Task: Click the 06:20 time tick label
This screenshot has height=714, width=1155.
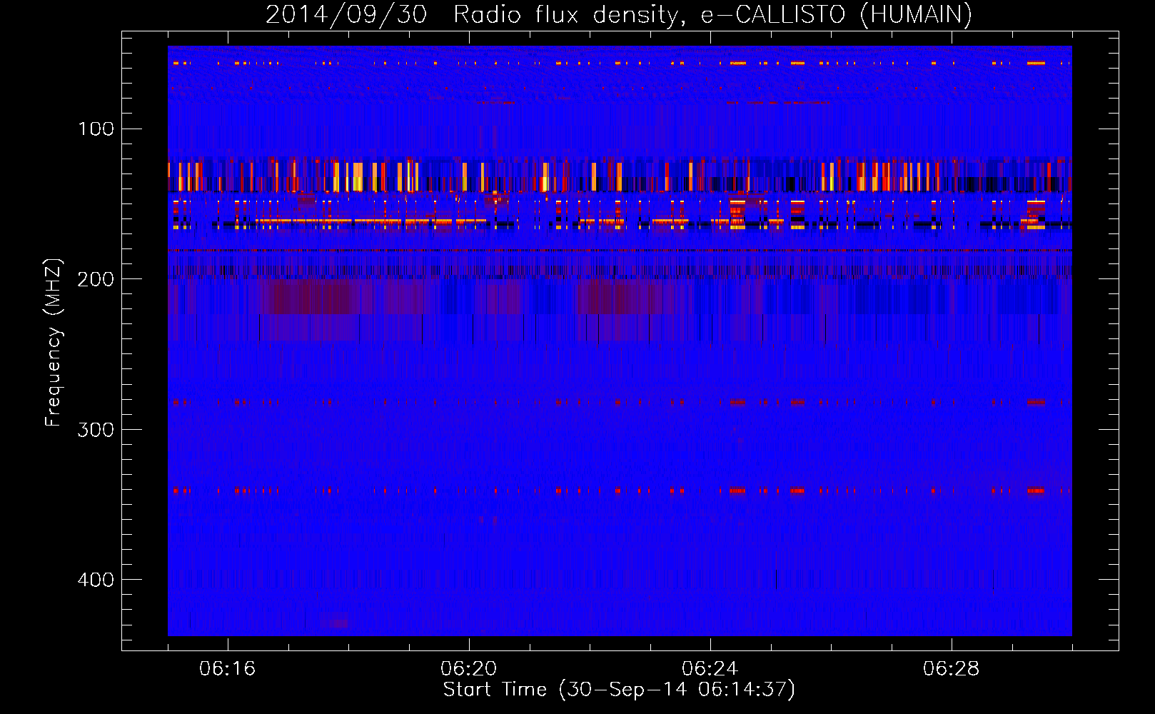Action: click(x=469, y=668)
